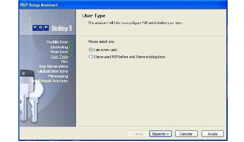Click the PGP Setup Assistant title bar

pos(123,5)
